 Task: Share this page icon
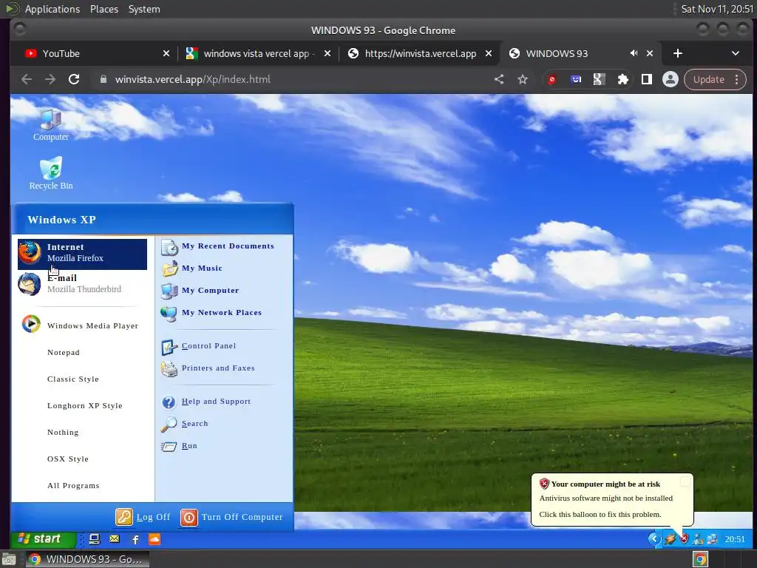[499, 79]
